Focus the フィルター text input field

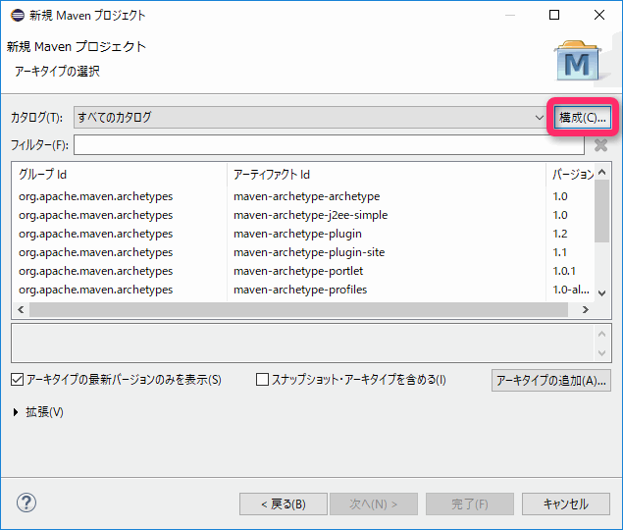[x=329, y=144]
